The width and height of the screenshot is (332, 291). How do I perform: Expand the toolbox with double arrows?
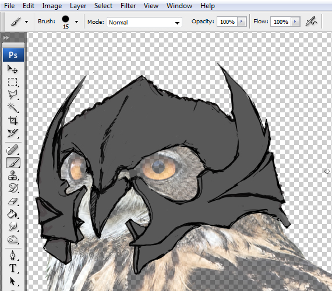[x=6, y=38]
